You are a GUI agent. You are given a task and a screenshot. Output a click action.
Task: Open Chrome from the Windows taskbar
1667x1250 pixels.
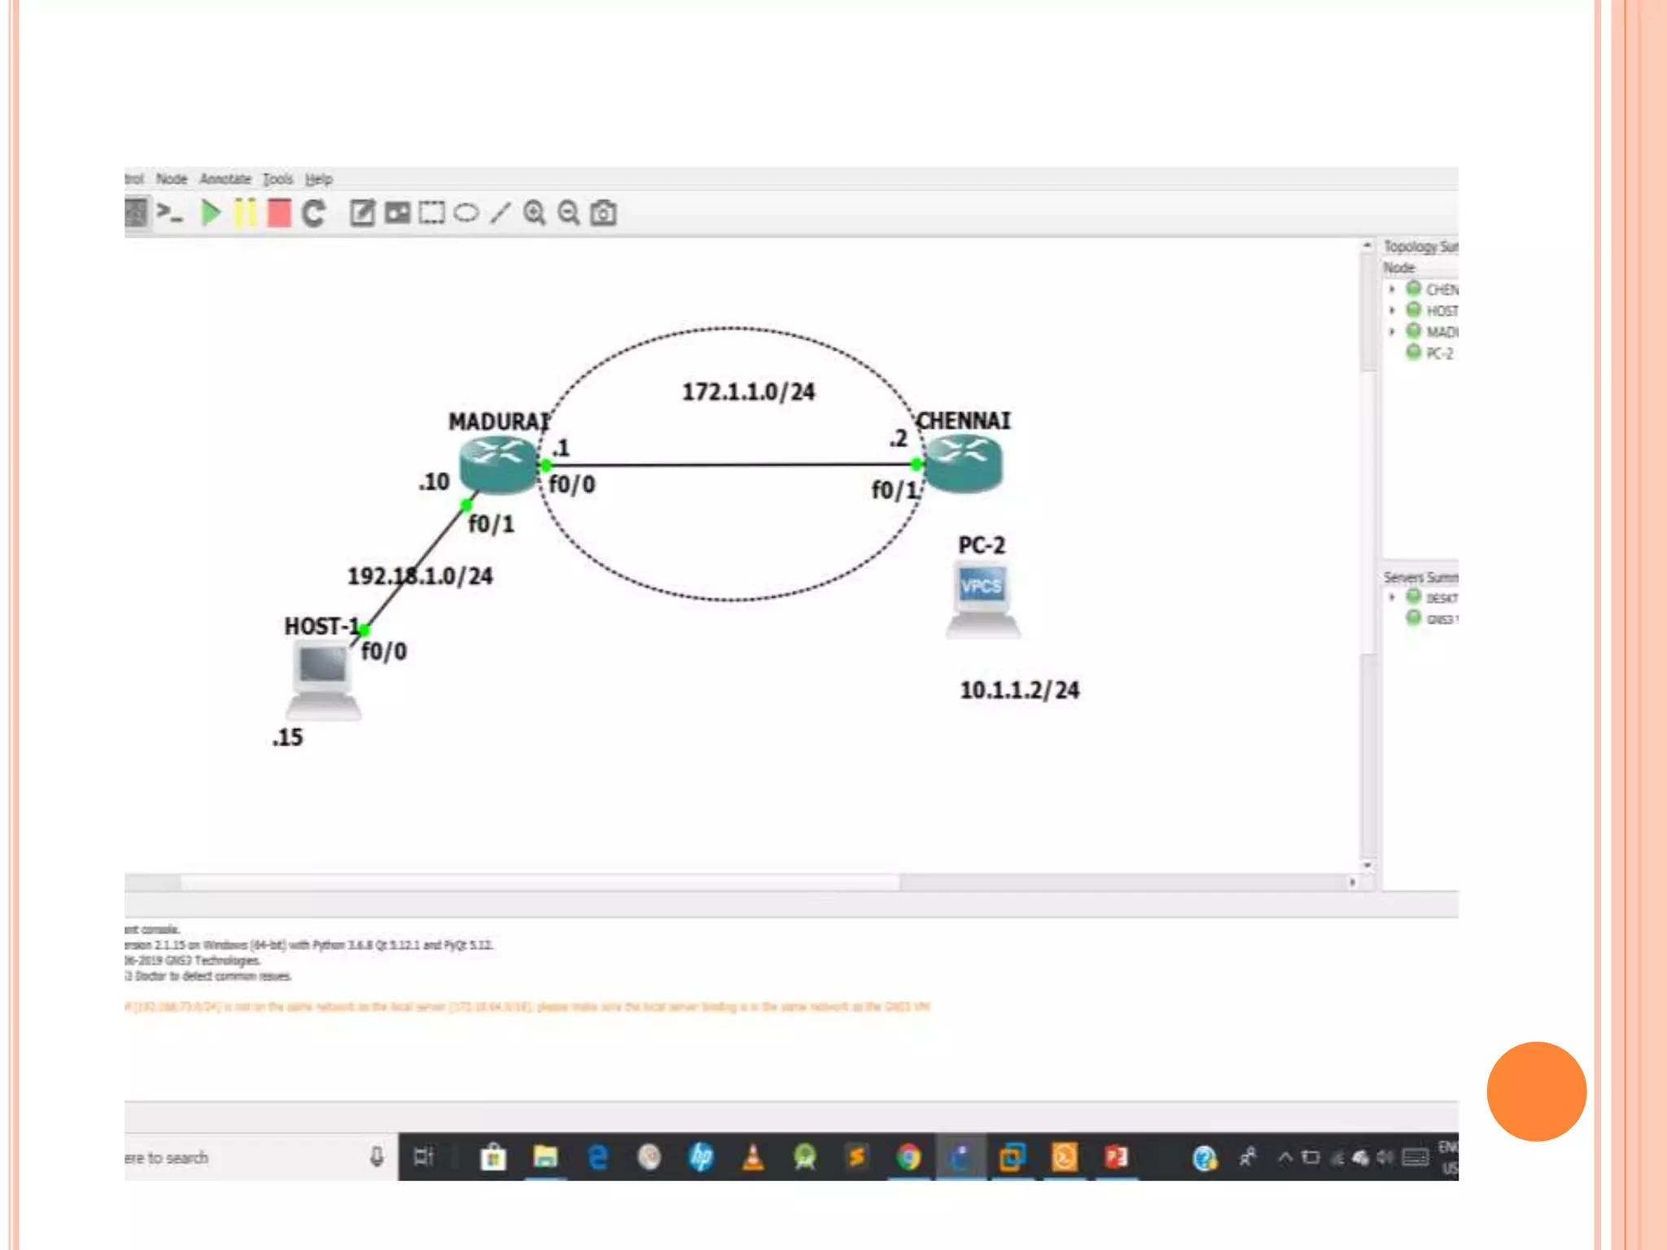pos(908,1156)
